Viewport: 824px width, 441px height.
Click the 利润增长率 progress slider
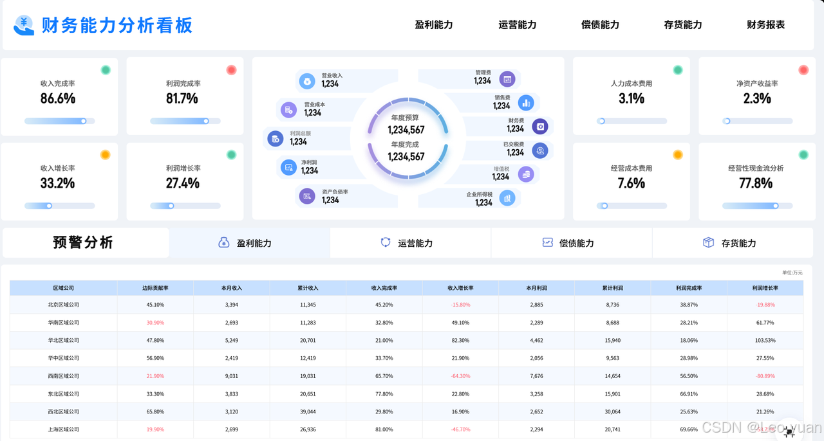[185, 206]
